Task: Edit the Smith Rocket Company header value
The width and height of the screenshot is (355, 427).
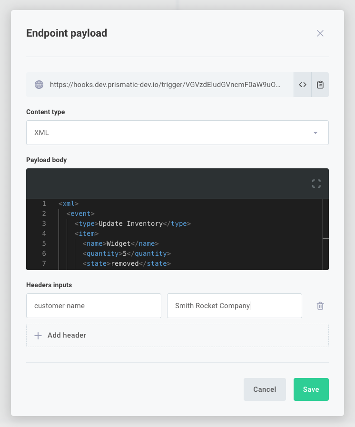Action: tap(234, 306)
